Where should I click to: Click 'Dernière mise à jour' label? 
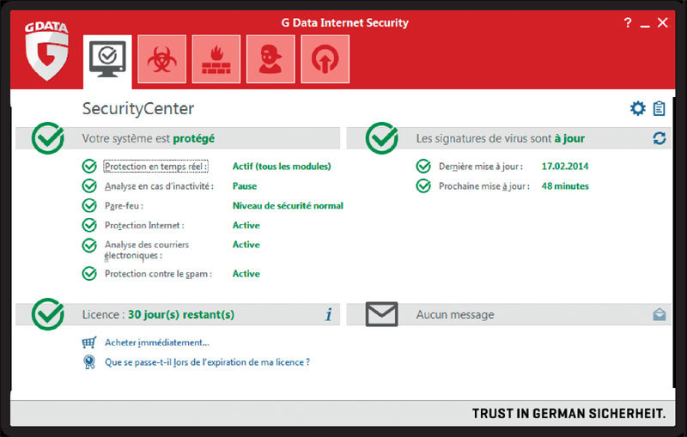tap(481, 167)
